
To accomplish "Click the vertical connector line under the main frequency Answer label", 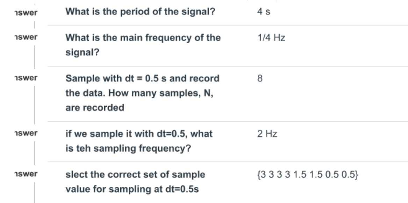I will (x=35, y=57).
